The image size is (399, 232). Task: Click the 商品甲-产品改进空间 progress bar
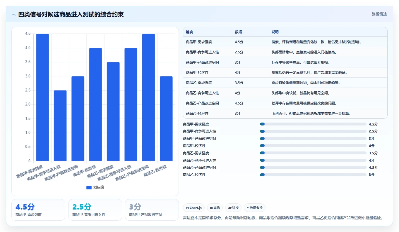313,139
